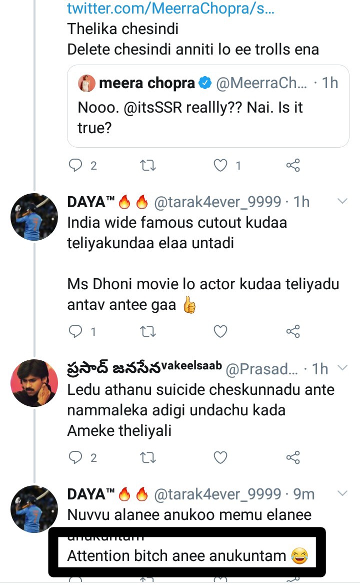
Task: Open options chevron on DAYA's 9m tweet
Action: 342,493
